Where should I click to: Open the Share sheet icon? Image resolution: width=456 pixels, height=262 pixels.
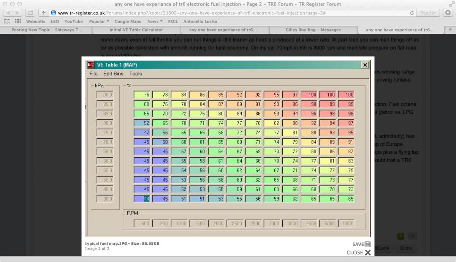[x=30, y=13]
